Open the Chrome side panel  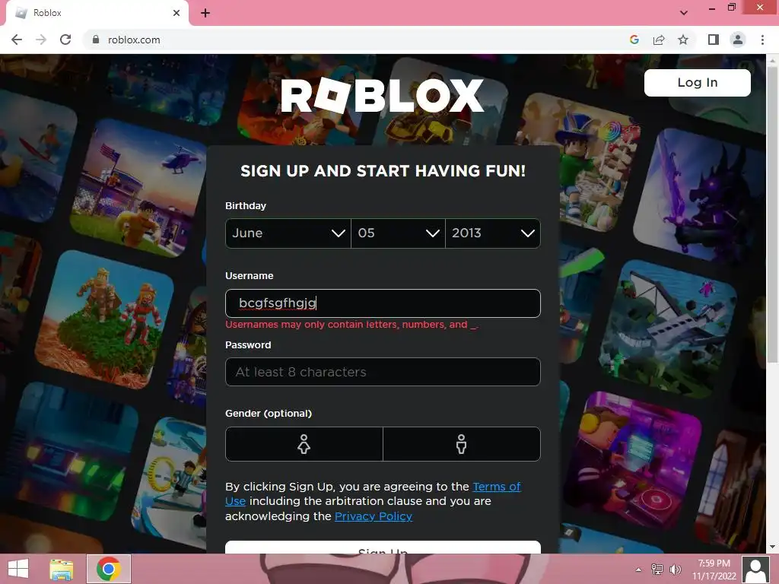(714, 40)
